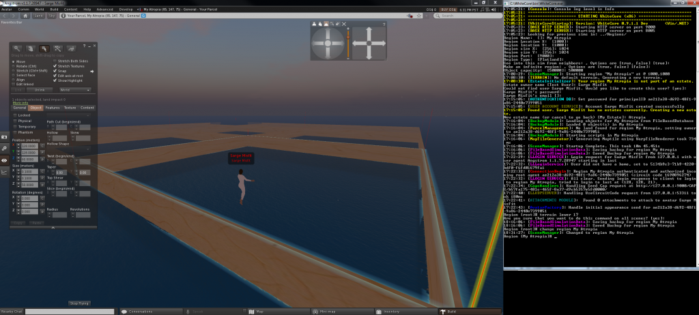Close the camera controls floater
Image resolution: width=699 pixels, height=315 pixels.
[x=344, y=24]
